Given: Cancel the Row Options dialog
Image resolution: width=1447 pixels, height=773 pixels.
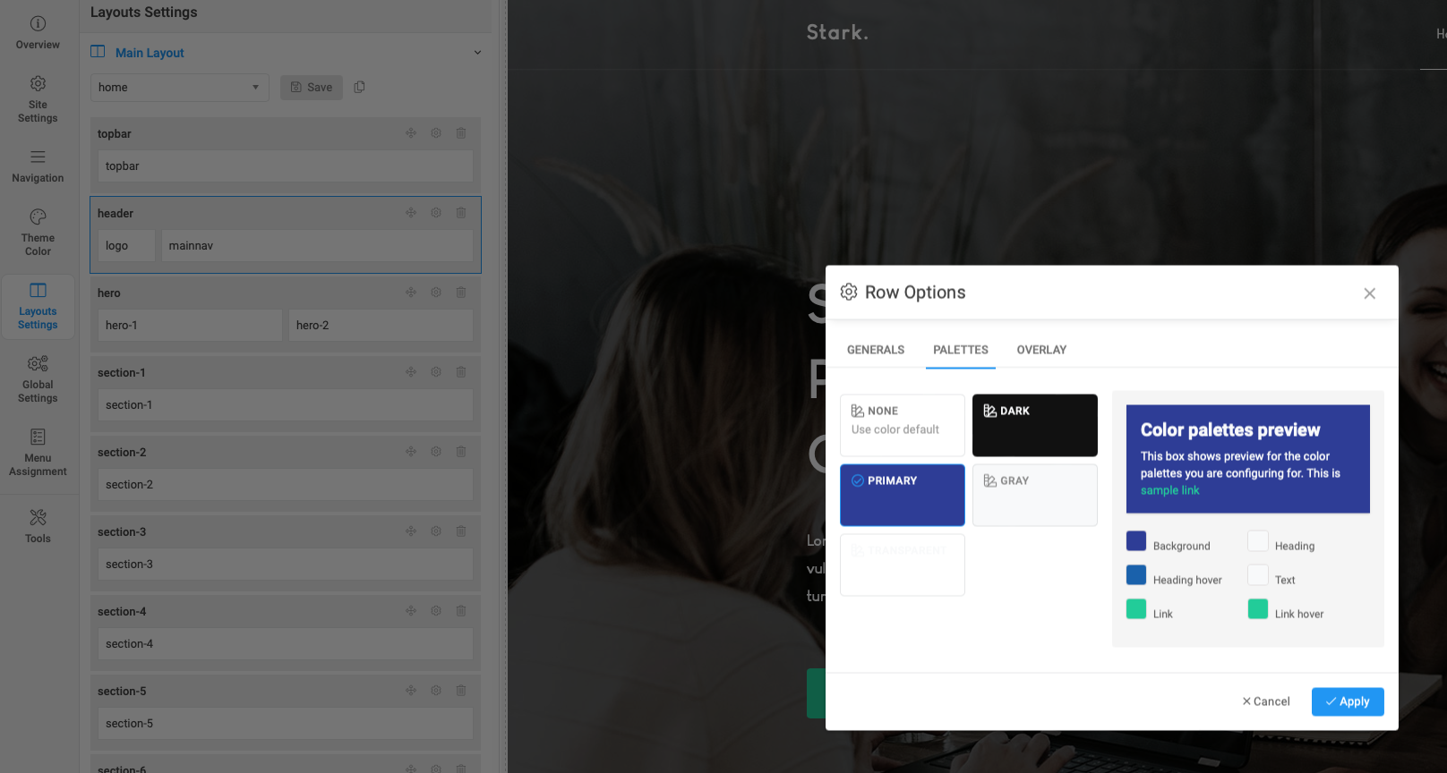Looking at the screenshot, I should coord(1266,701).
